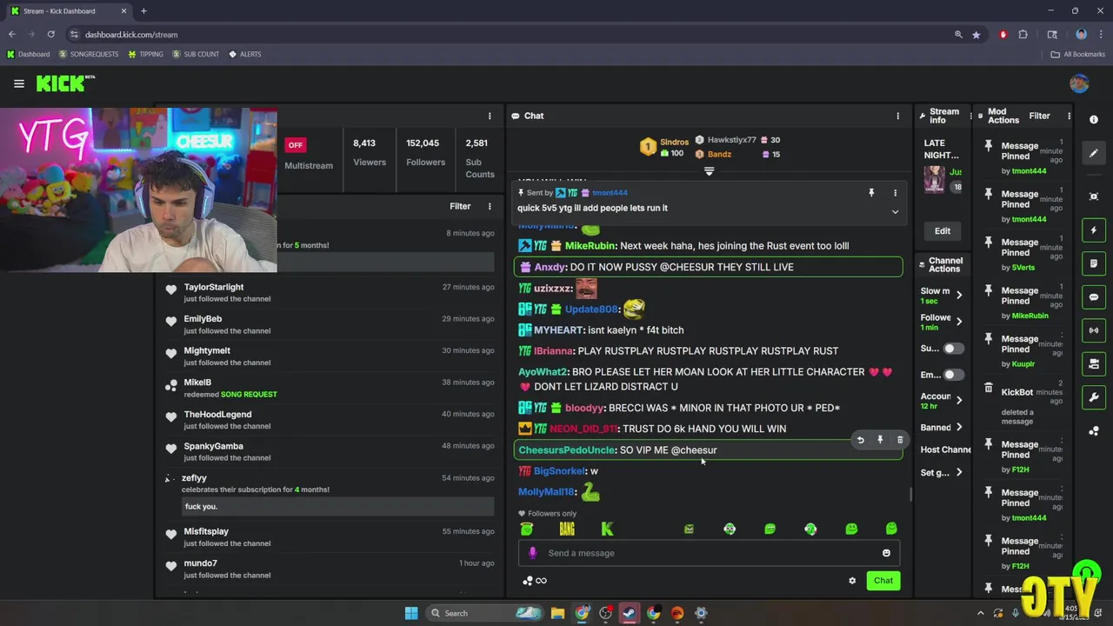Click the lightning bolt icon in sidebar
Viewport: 1113px width, 626px height.
click(x=1094, y=230)
